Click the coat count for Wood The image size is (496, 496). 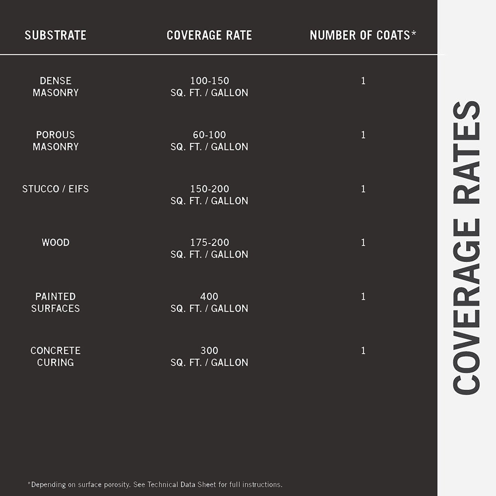coord(363,243)
